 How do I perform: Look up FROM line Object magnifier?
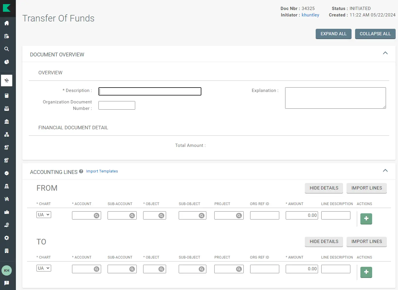[161, 216]
